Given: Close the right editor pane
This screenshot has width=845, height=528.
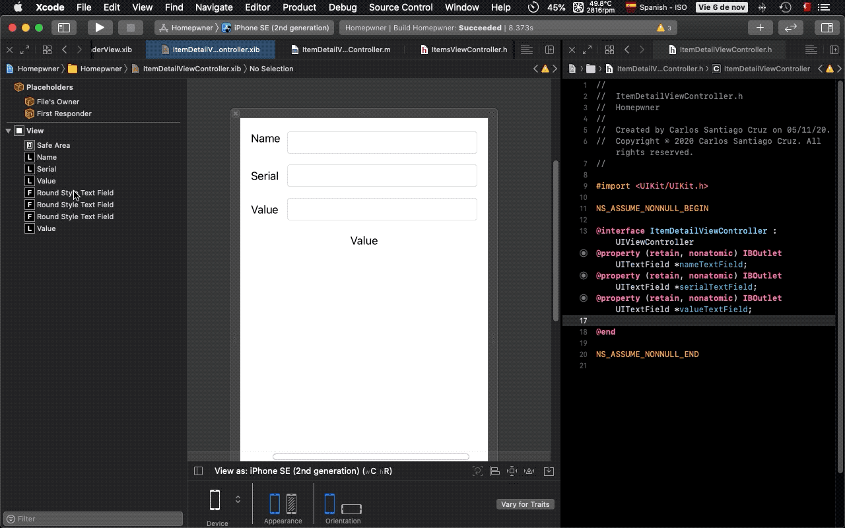Looking at the screenshot, I should click(x=572, y=49).
